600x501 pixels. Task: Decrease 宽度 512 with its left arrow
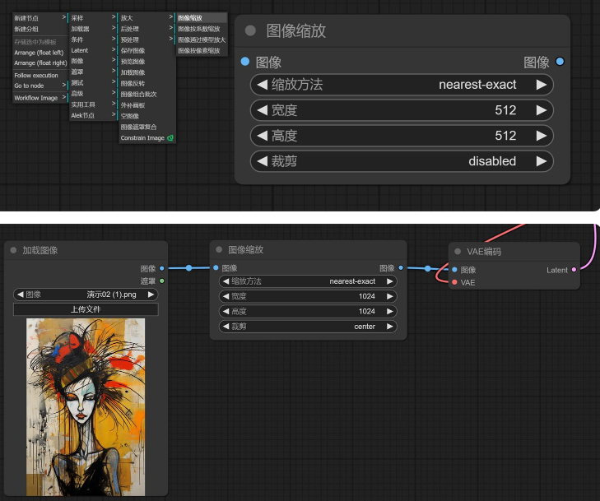[x=262, y=110]
